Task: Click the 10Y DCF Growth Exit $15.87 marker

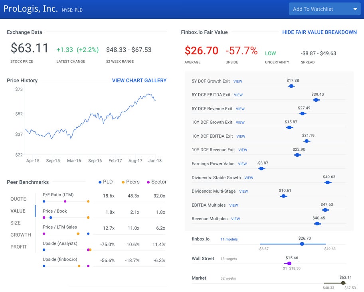Action: 289,128
